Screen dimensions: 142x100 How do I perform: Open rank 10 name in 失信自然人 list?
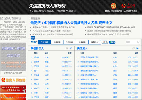(x=37, y=97)
